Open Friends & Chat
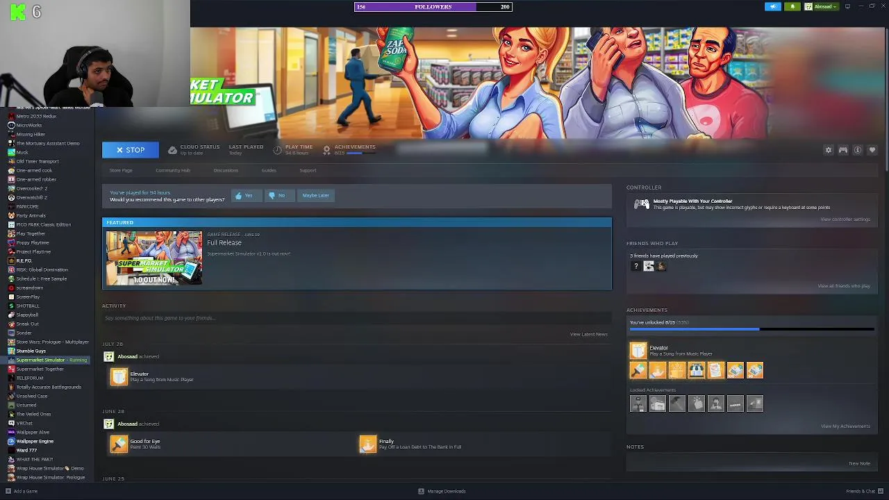 tap(864, 491)
